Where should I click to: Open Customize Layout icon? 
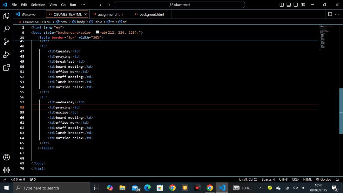pyautogui.click(x=303, y=4)
